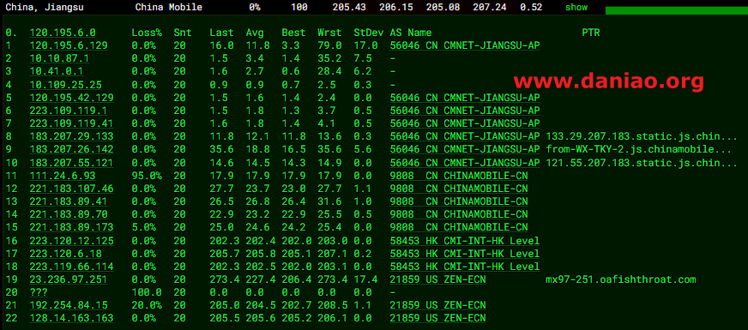Open hop 1 IP 120.195.6.129
Screen dimensions: 748x330
point(69,45)
